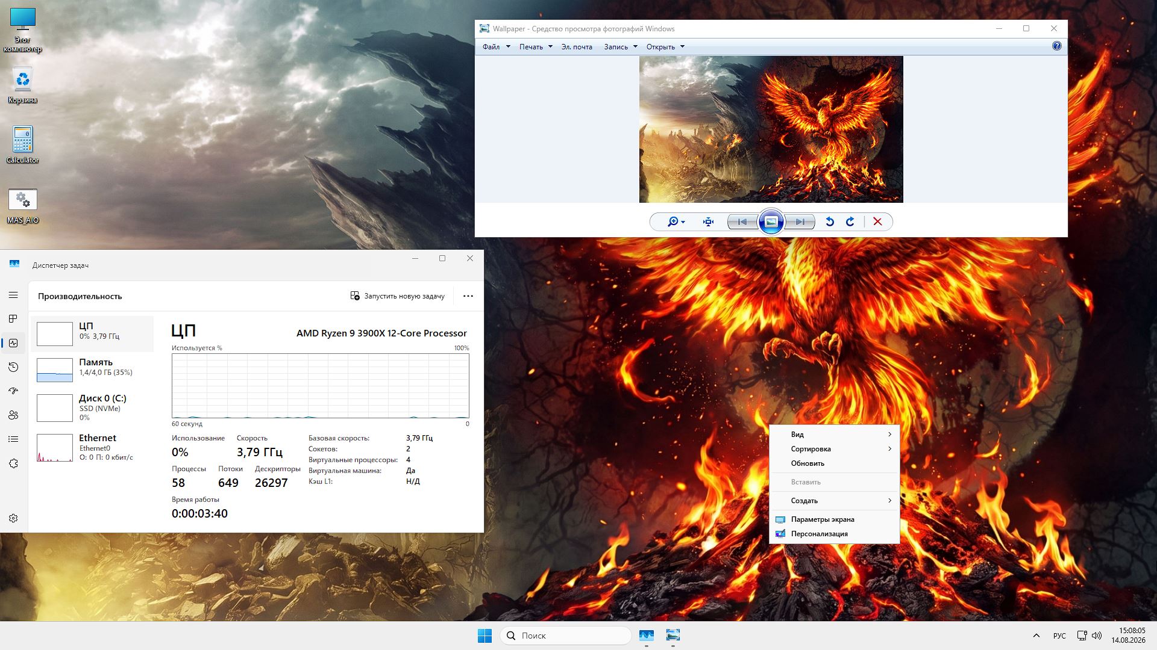Image resolution: width=1157 pixels, height=650 pixels.
Task: Select Память in performance list
Action: pyautogui.click(x=92, y=370)
